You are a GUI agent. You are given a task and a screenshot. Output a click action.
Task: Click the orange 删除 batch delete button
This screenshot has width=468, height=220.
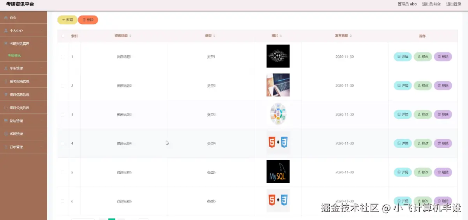point(88,20)
